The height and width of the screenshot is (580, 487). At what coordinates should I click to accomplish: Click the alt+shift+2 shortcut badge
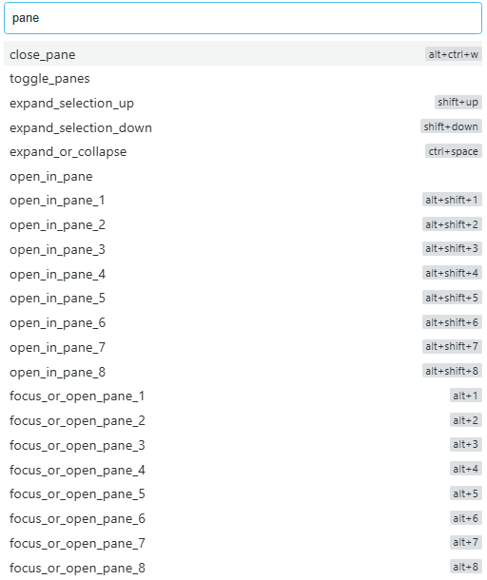click(452, 224)
